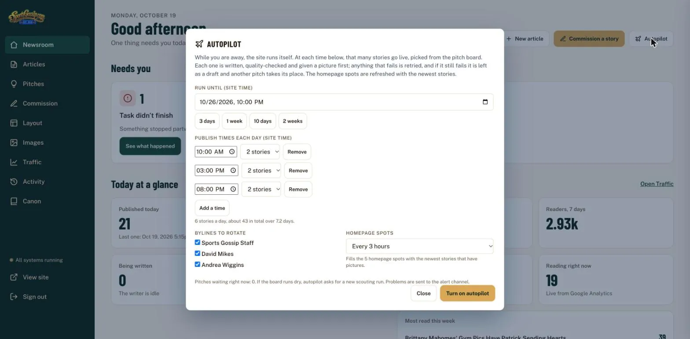Click clock icon in 10:00 AM field
690x339 pixels.
(232, 152)
